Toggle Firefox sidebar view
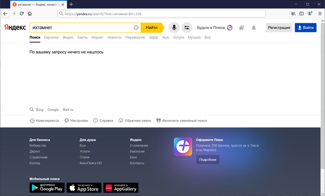This screenshot has height=196, width=325. [301, 14]
